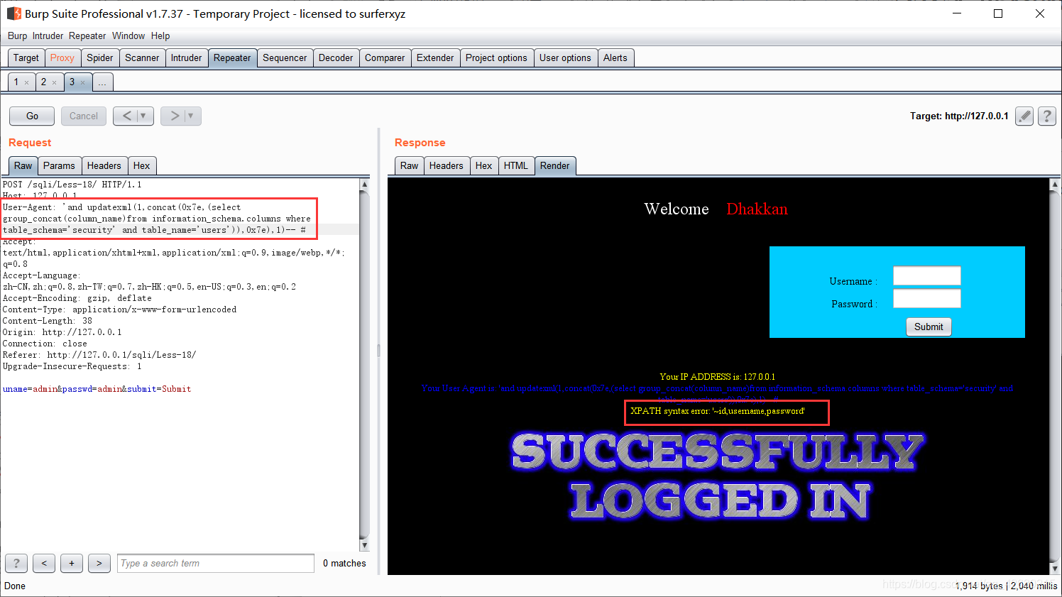Open history back dropdown arrow
Viewport: 1062px width, 597px height.
pyautogui.click(x=143, y=116)
